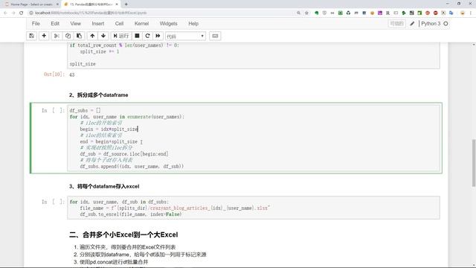The width and height of the screenshot is (476, 268).
Task: Click the kernel idle circle indicator
Action: (446, 23)
